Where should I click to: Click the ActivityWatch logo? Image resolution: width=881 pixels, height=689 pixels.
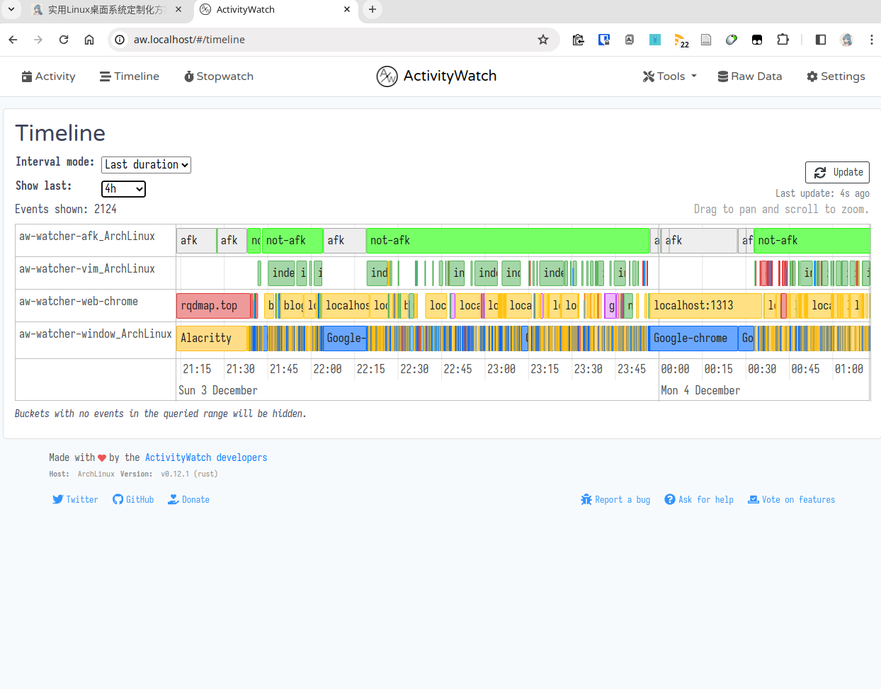pyautogui.click(x=387, y=76)
